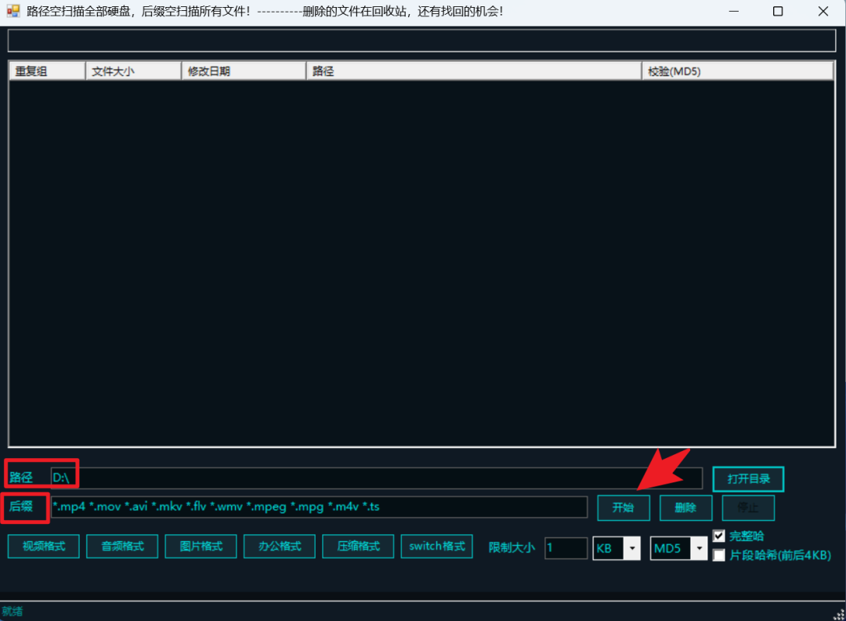
Task: Choose the 办公格式 preset
Action: (x=280, y=547)
